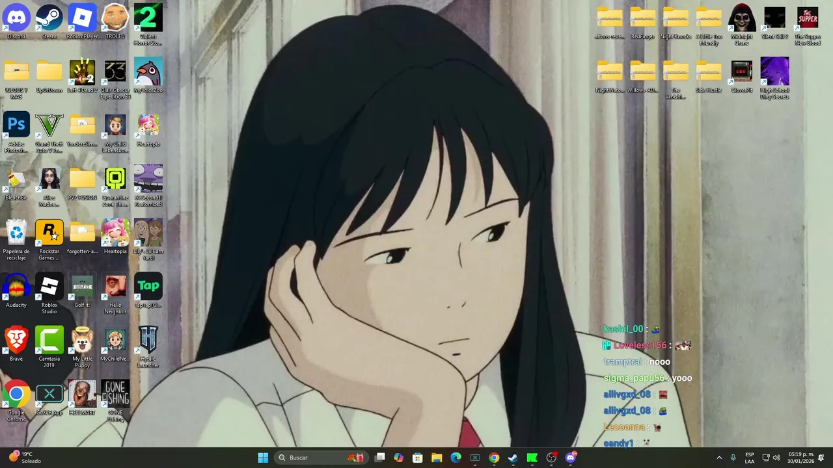Select the Papelera de reciclaje icon
This screenshot has width=833, height=468.
point(16,240)
